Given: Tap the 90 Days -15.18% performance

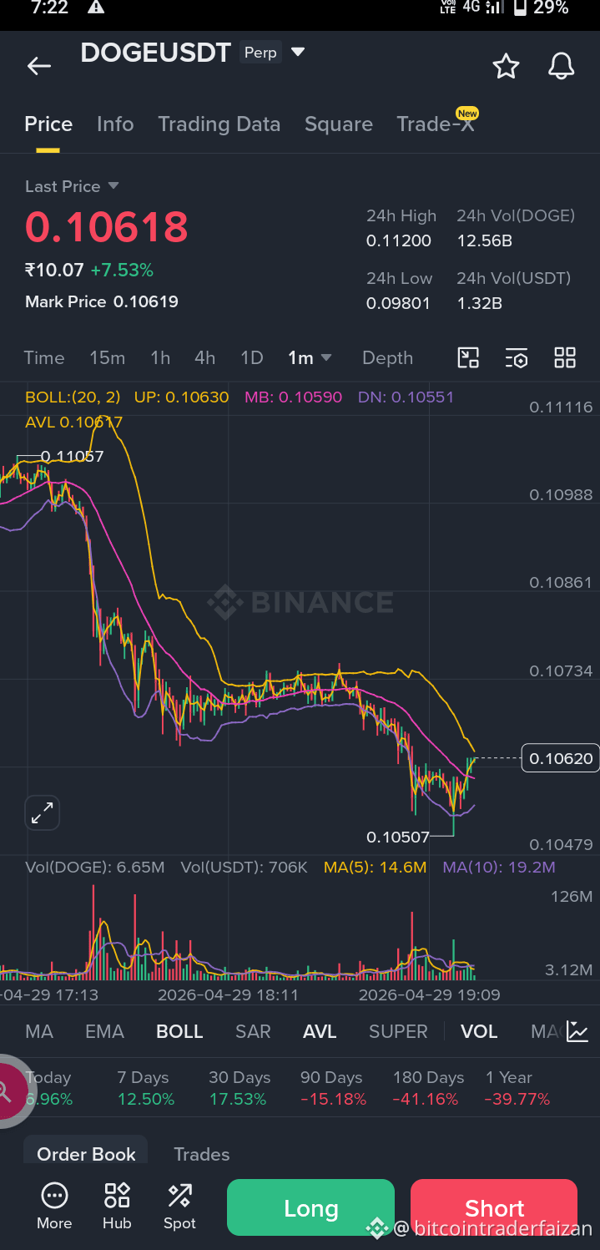Looking at the screenshot, I should click(333, 1089).
